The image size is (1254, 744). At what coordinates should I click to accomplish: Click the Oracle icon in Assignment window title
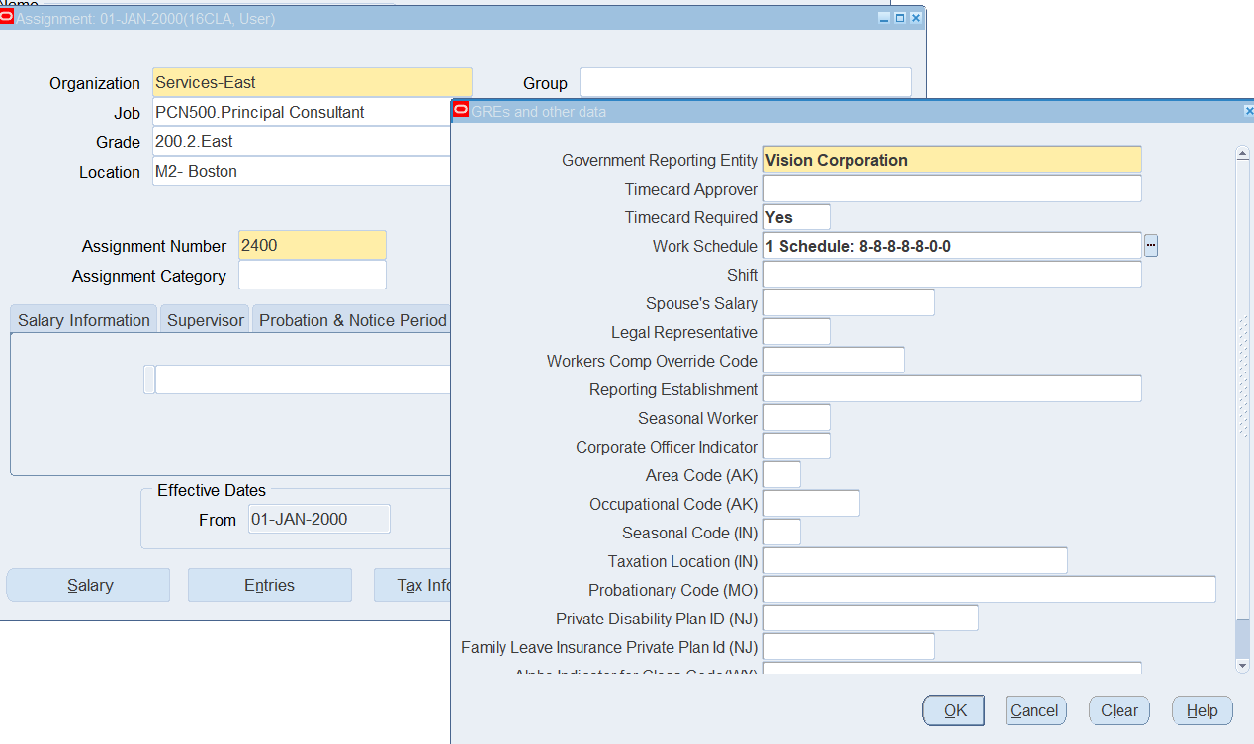tap(7, 18)
